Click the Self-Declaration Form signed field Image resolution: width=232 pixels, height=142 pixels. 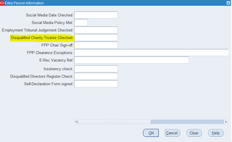[96, 84]
